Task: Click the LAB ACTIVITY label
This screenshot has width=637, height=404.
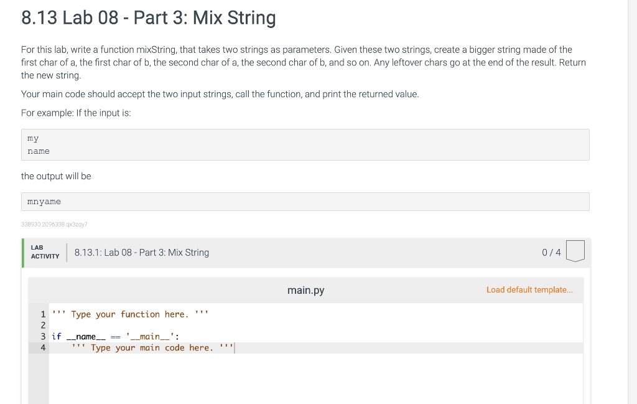Action: [x=45, y=252]
